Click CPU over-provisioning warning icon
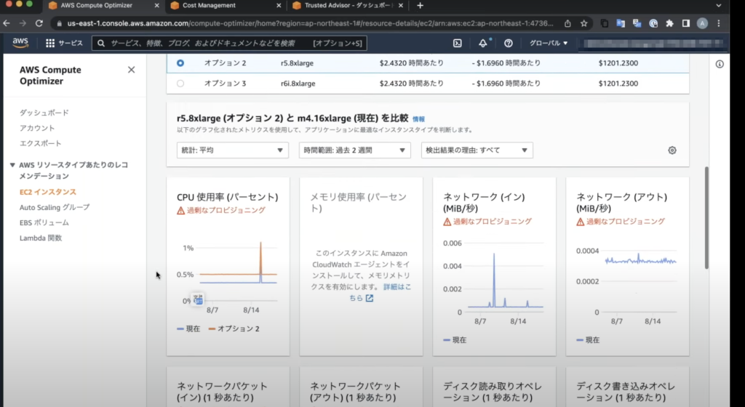This screenshot has width=745, height=407. coord(180,211)
